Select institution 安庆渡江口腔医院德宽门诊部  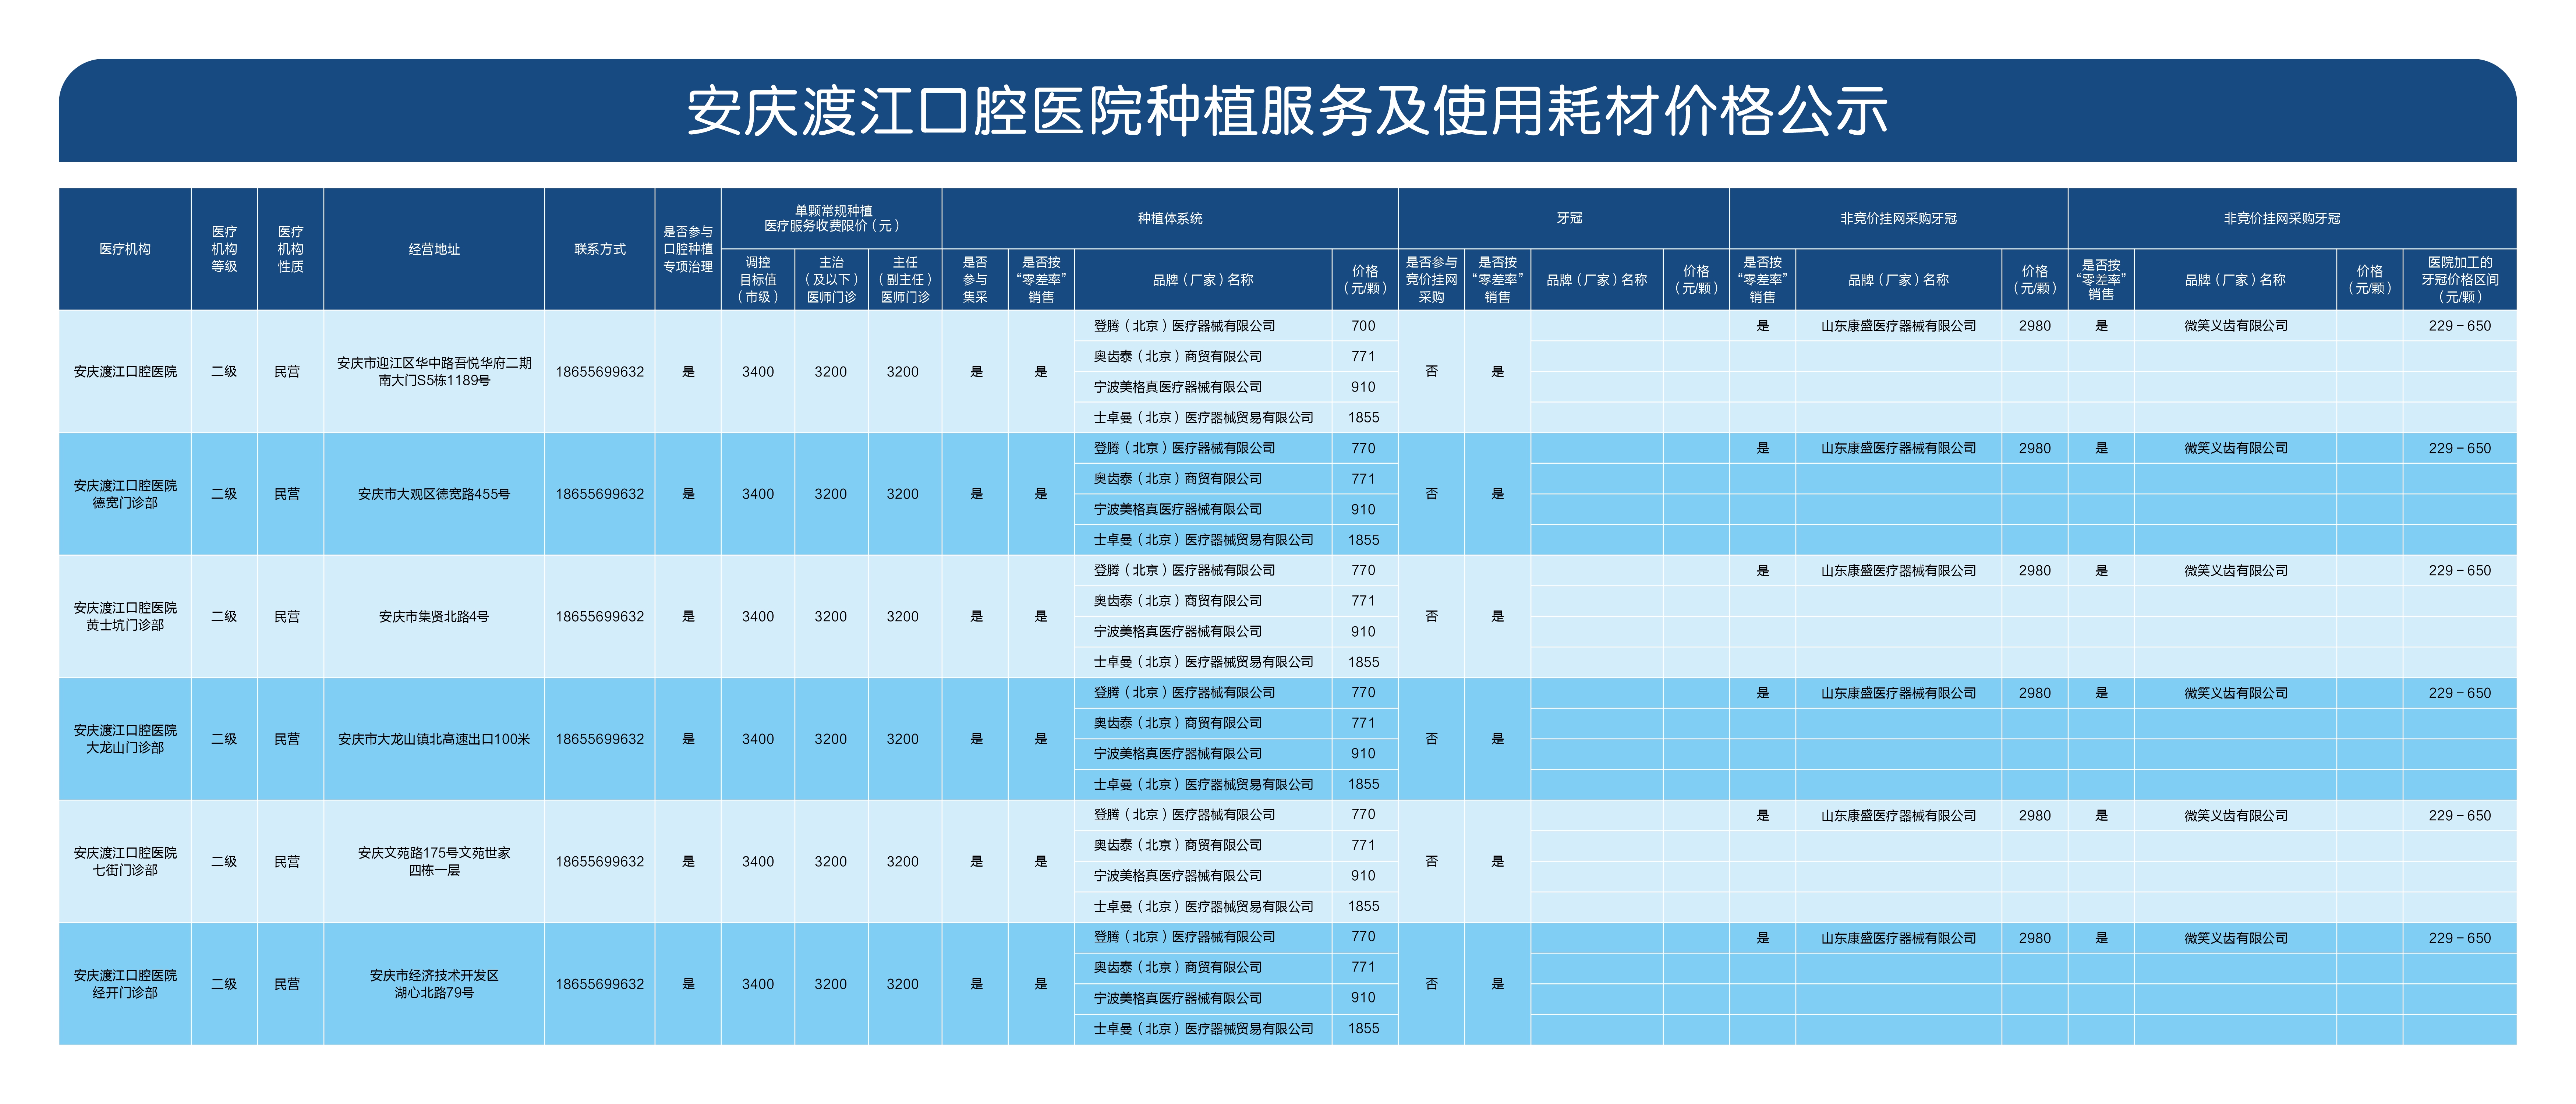point(125,494)
